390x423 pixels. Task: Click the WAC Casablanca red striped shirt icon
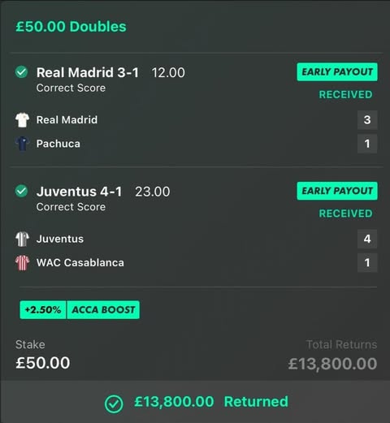pyautogui.click(x=22, y=262)
